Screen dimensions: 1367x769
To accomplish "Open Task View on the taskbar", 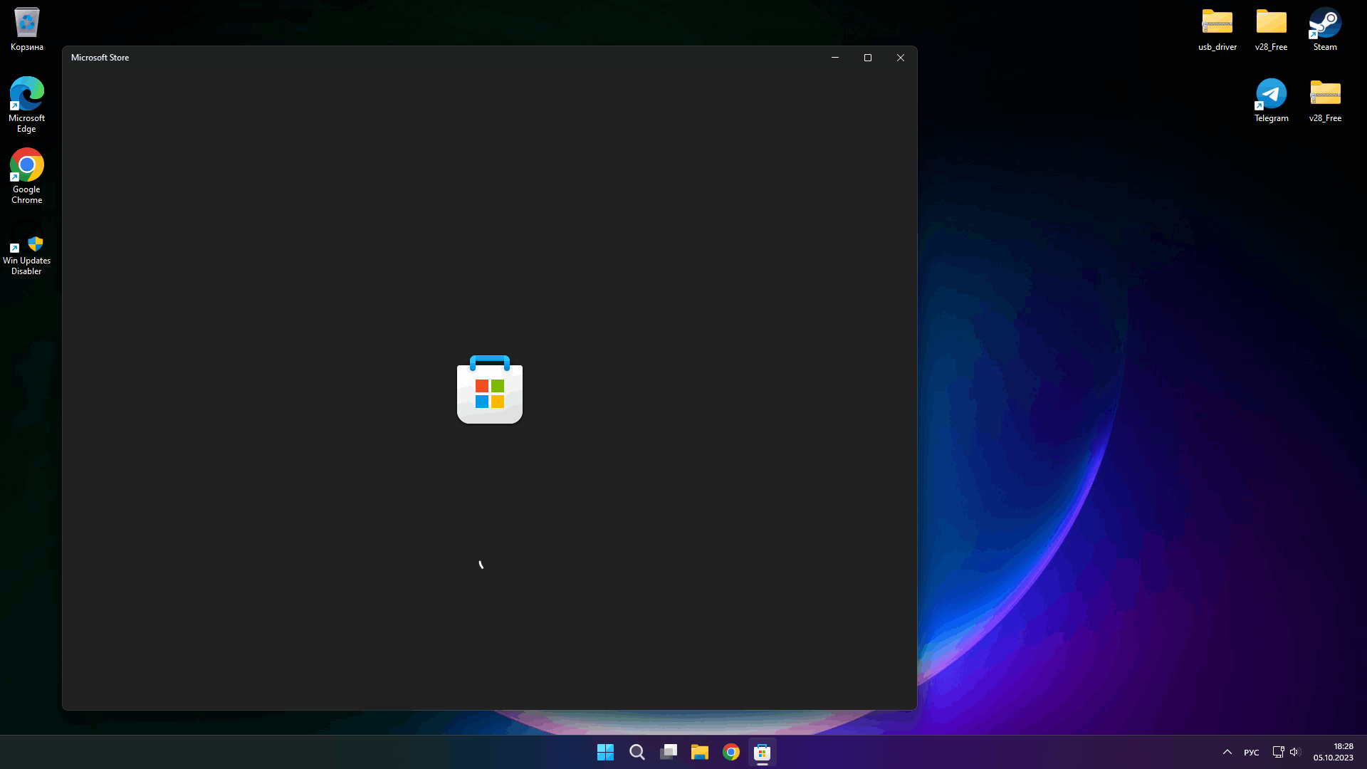I will point(669,752).
